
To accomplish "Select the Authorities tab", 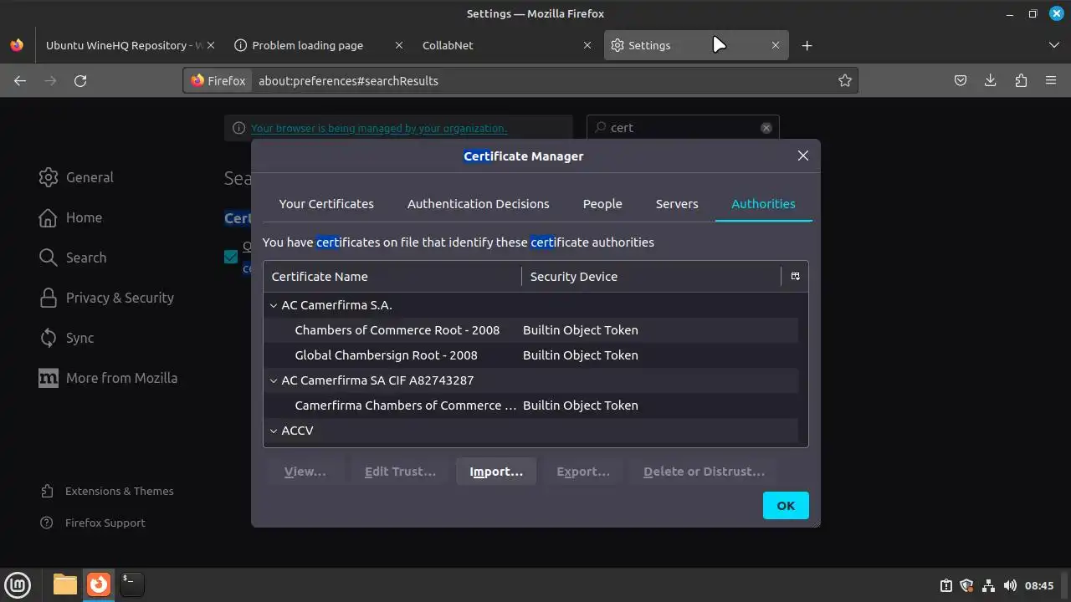I will [763, 203].
